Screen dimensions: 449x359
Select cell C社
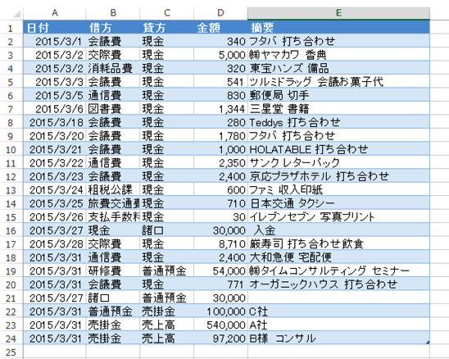click(338, 311)
